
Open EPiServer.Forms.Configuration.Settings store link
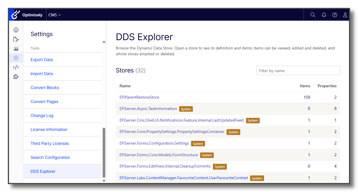coord(154,143)
